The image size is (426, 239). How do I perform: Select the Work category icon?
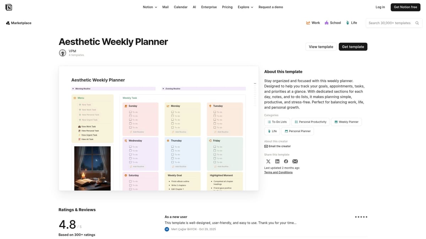(308, 23)
